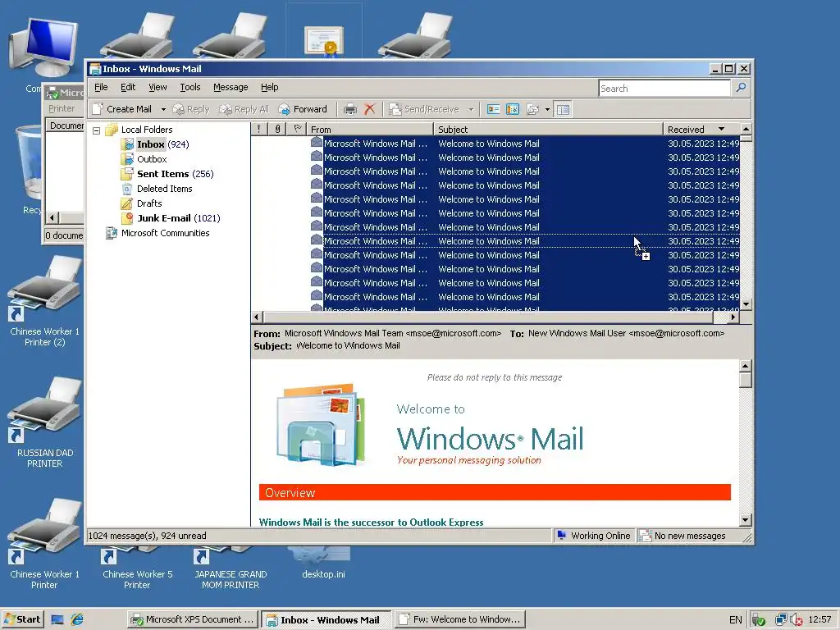Sort messages by Subject column header
840x630 pixels.
coord(548,129)
